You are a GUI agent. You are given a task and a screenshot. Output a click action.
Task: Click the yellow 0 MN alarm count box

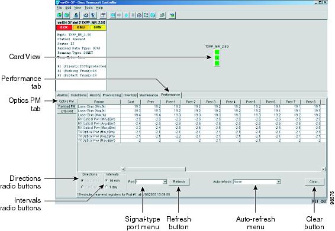pyautogui.click(x=98, y=27)
